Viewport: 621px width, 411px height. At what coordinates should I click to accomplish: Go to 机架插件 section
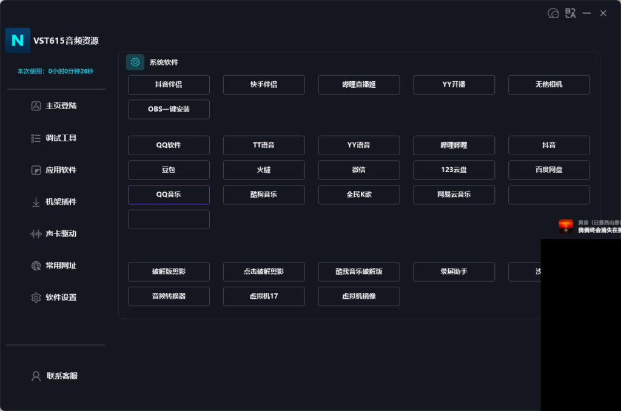54,201
